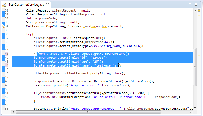Click the warning quick-fix icon on line 34
The image size is (203, 116).
3,26
